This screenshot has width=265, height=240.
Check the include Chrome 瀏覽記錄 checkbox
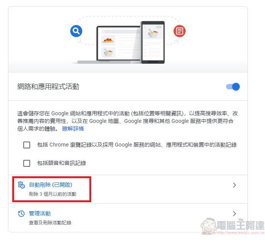click(x=27, y=145)
